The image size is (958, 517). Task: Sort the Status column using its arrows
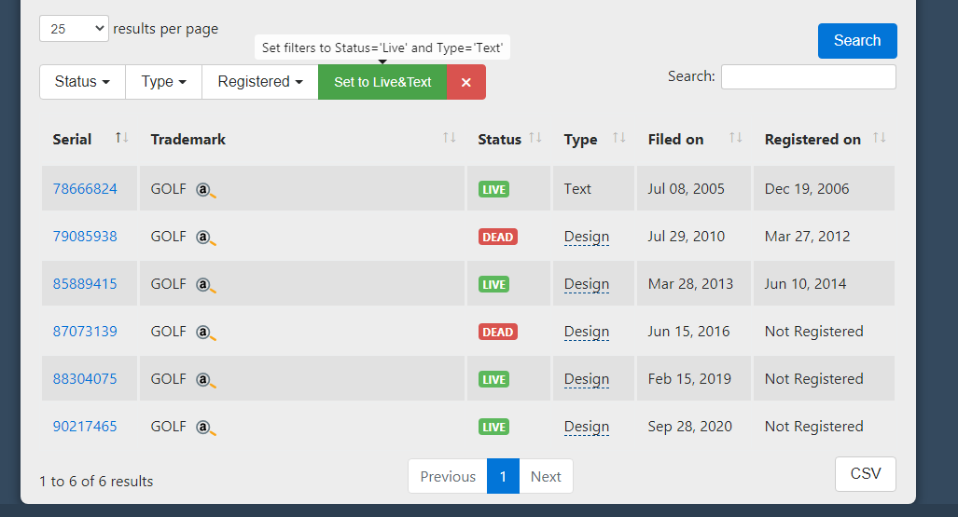[x=535, y=139]
